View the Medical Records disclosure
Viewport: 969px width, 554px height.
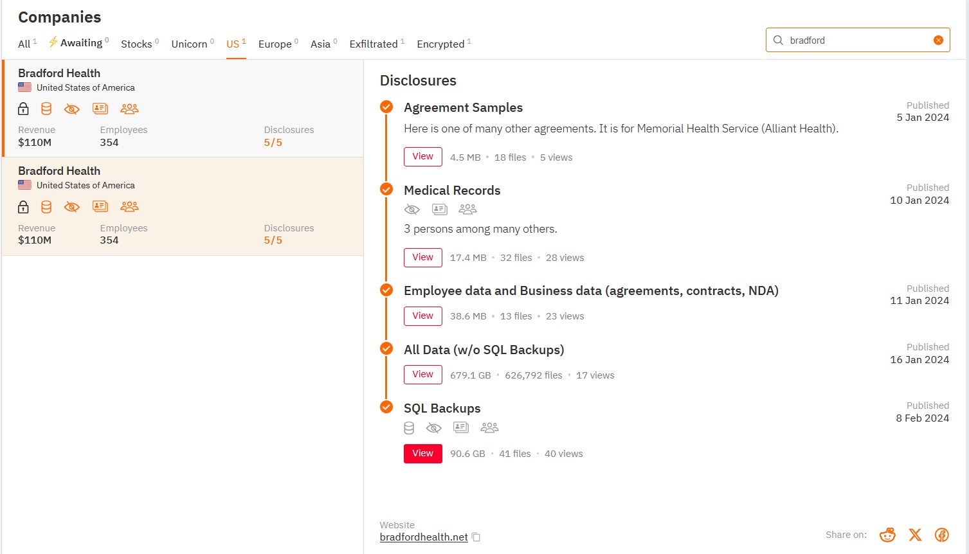422,257
